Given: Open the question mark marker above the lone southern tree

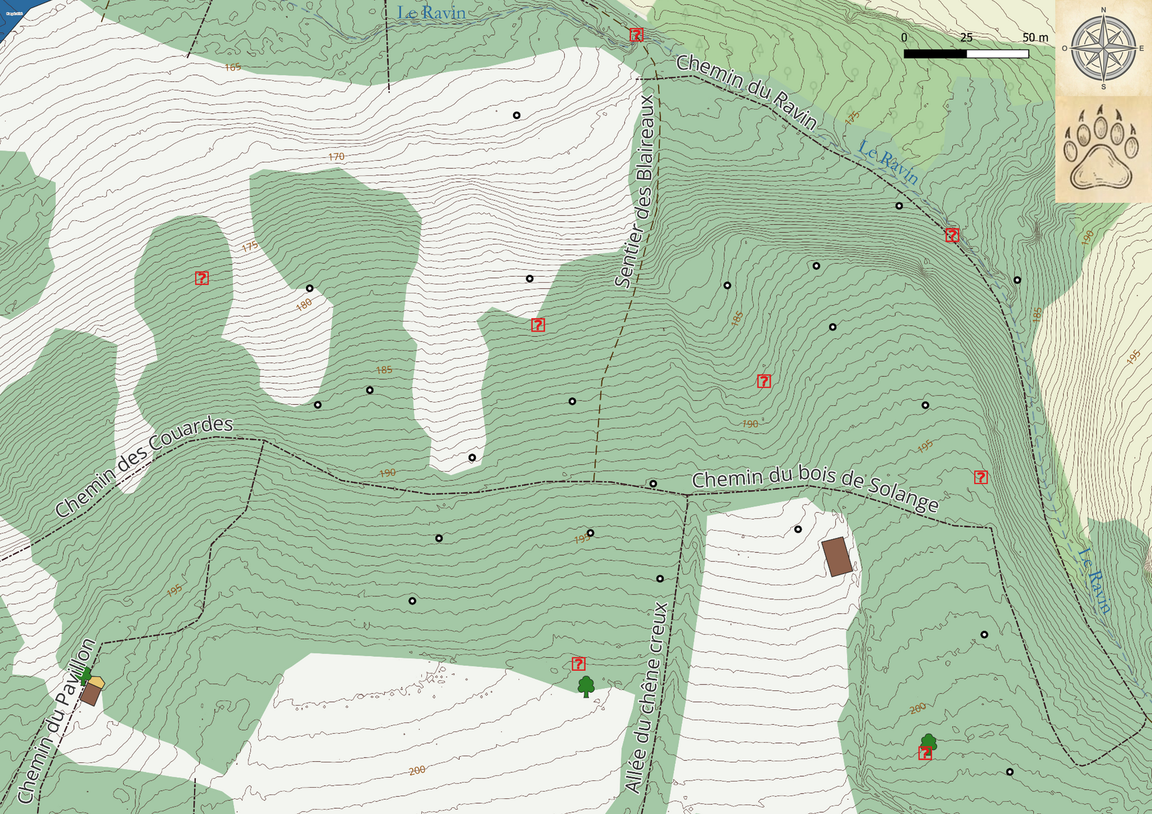Looking at the screenshot, I should (578, 663).
